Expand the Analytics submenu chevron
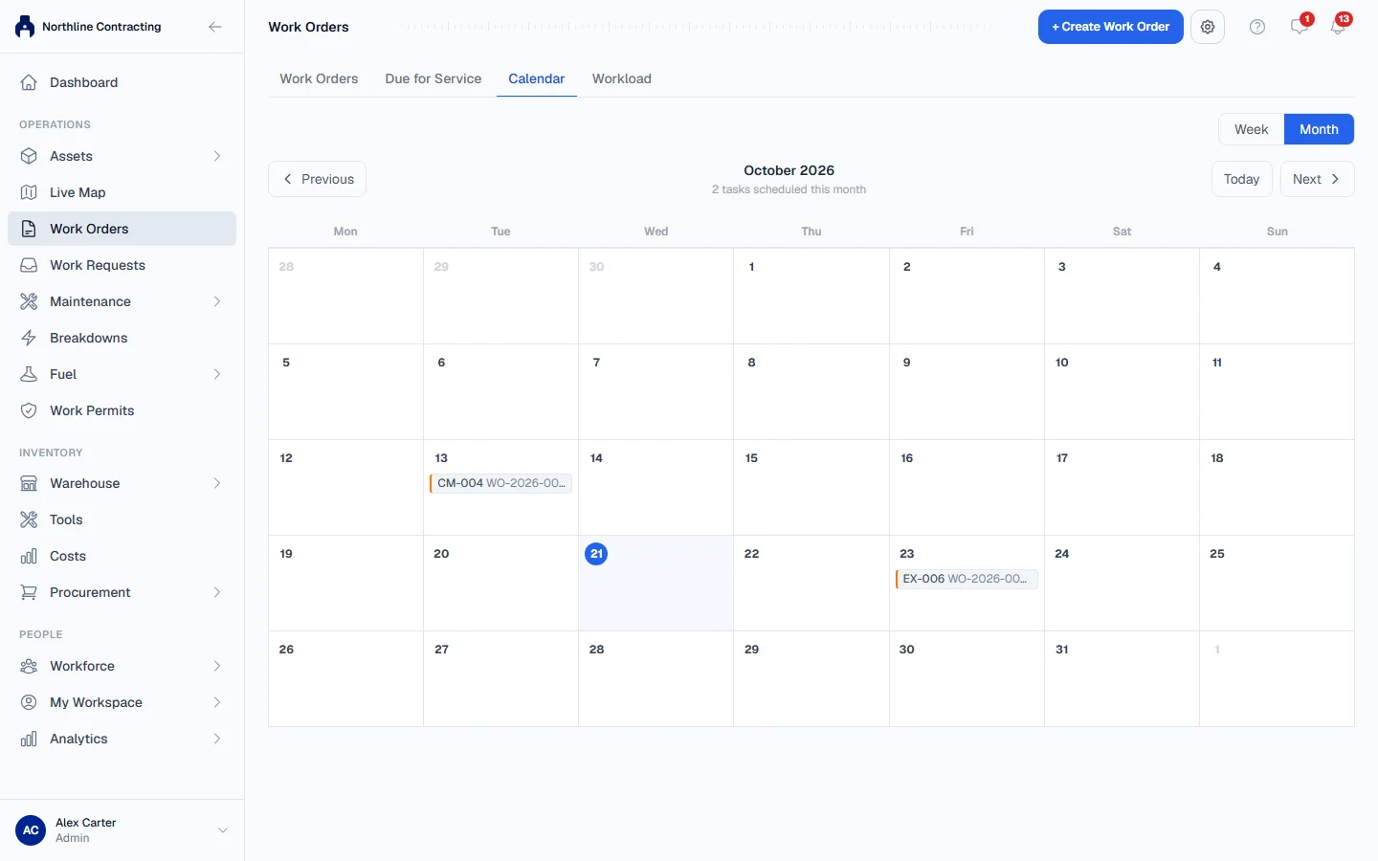1378x861 pixels. point(217,739)
